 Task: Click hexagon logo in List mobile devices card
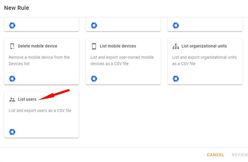pos(94,78)
